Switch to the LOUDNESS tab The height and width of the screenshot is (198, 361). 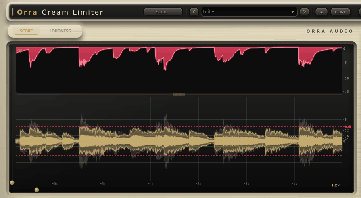[60, 31]
